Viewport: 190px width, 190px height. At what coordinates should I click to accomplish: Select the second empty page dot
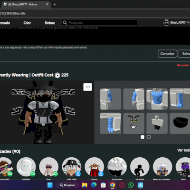coord(149,137)
